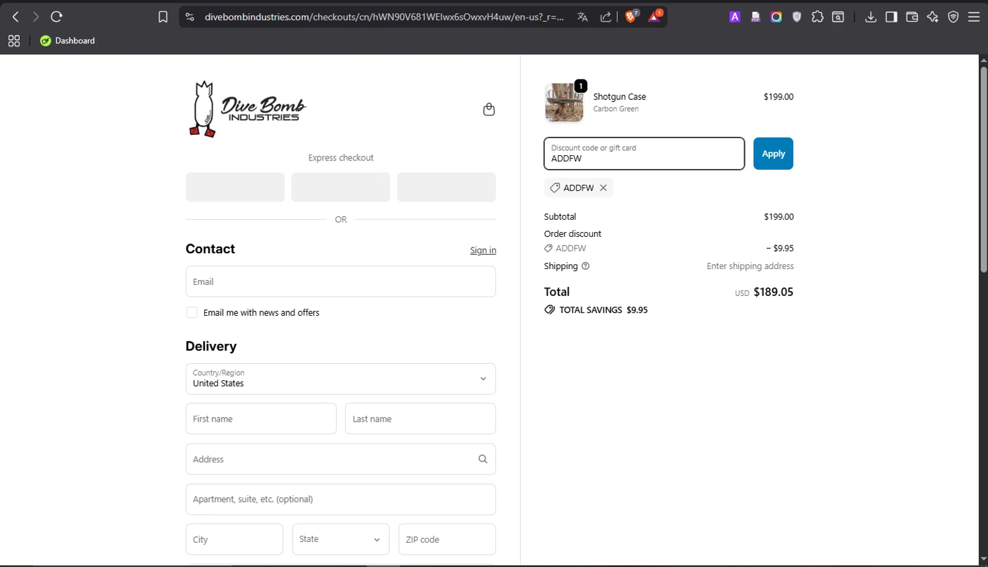Image resolution: width=988 pixels, height=567 pixels.
Task: Open the shopping cart bag icon
Action: (x=489, y=109)
